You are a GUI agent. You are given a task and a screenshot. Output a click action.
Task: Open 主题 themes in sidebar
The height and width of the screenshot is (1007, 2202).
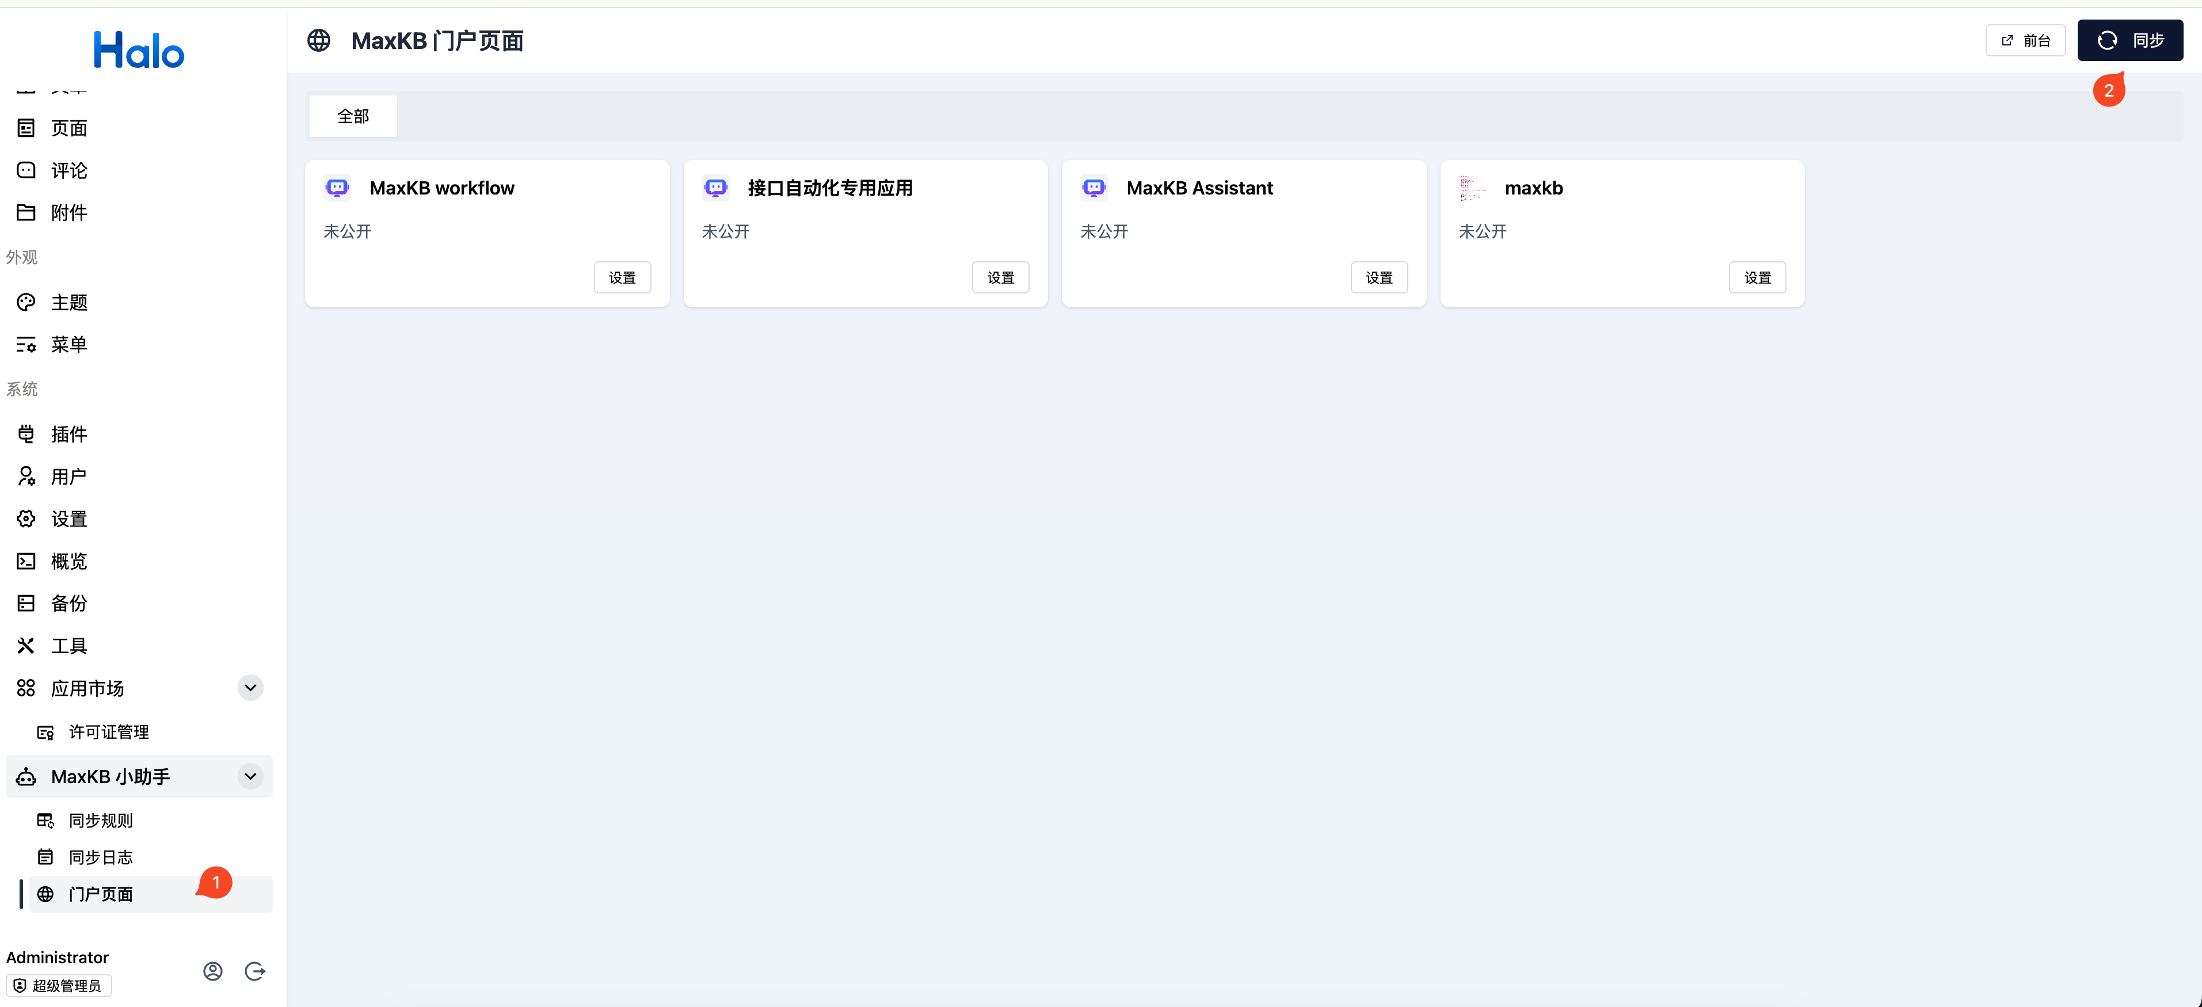click(x=68, y=303)
